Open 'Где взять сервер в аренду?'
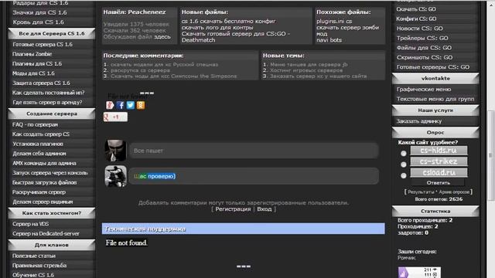The width and height of the screenshot is (495, 278). 47,103
